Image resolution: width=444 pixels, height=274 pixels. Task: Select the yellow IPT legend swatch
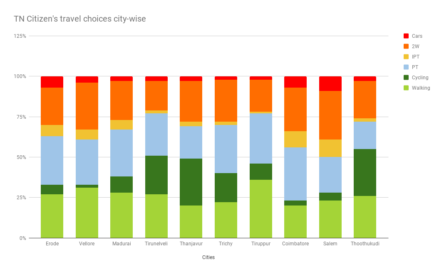(406, 57)
